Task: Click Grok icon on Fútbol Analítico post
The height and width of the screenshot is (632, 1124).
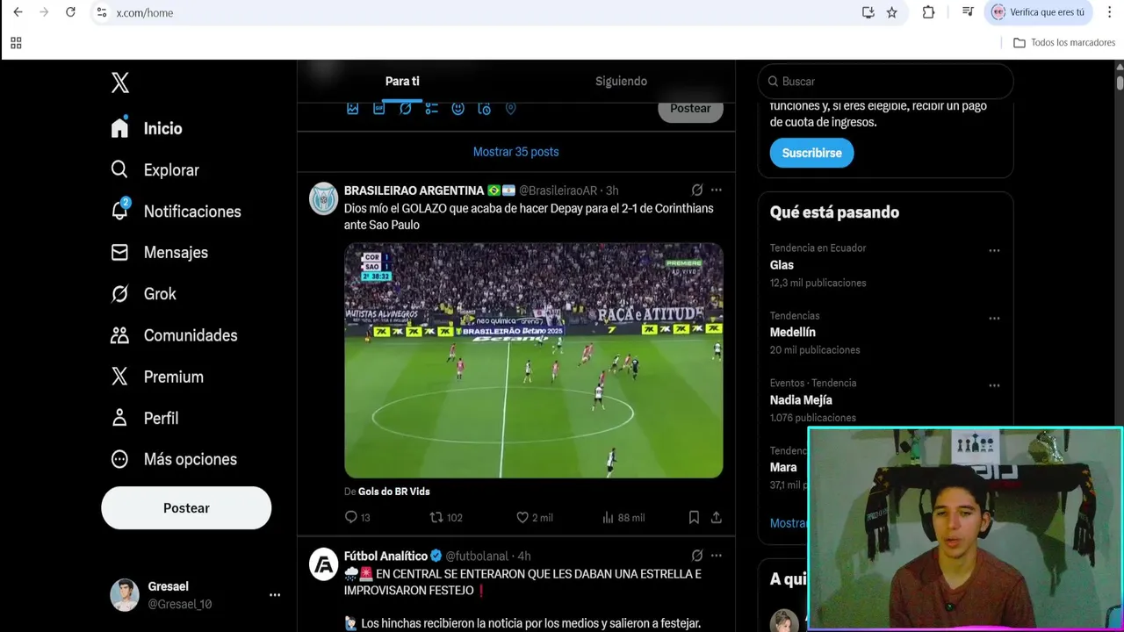Action: (x=697, y=556)
